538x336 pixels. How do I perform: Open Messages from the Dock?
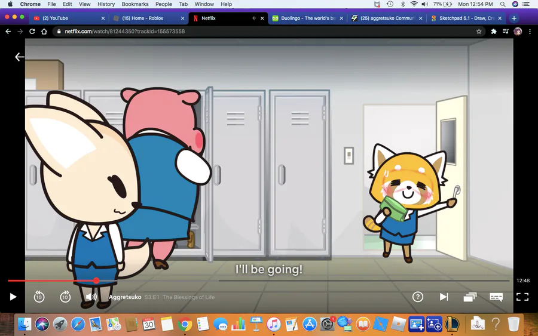click(x=220, y=323)
